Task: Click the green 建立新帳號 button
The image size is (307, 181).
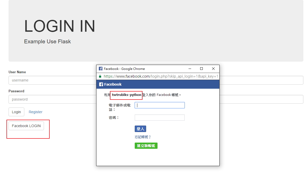Action: point(146,146)
